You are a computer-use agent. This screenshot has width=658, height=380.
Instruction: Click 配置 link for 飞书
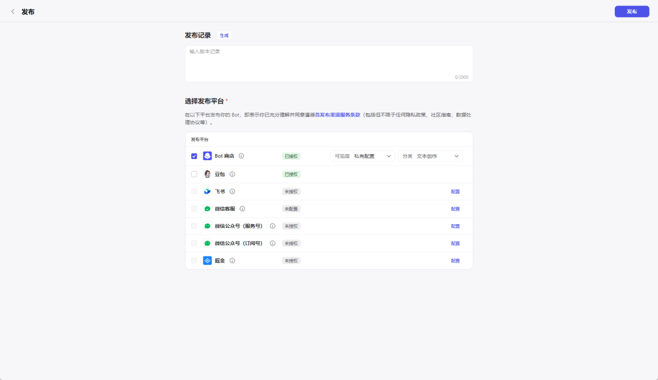455,191
